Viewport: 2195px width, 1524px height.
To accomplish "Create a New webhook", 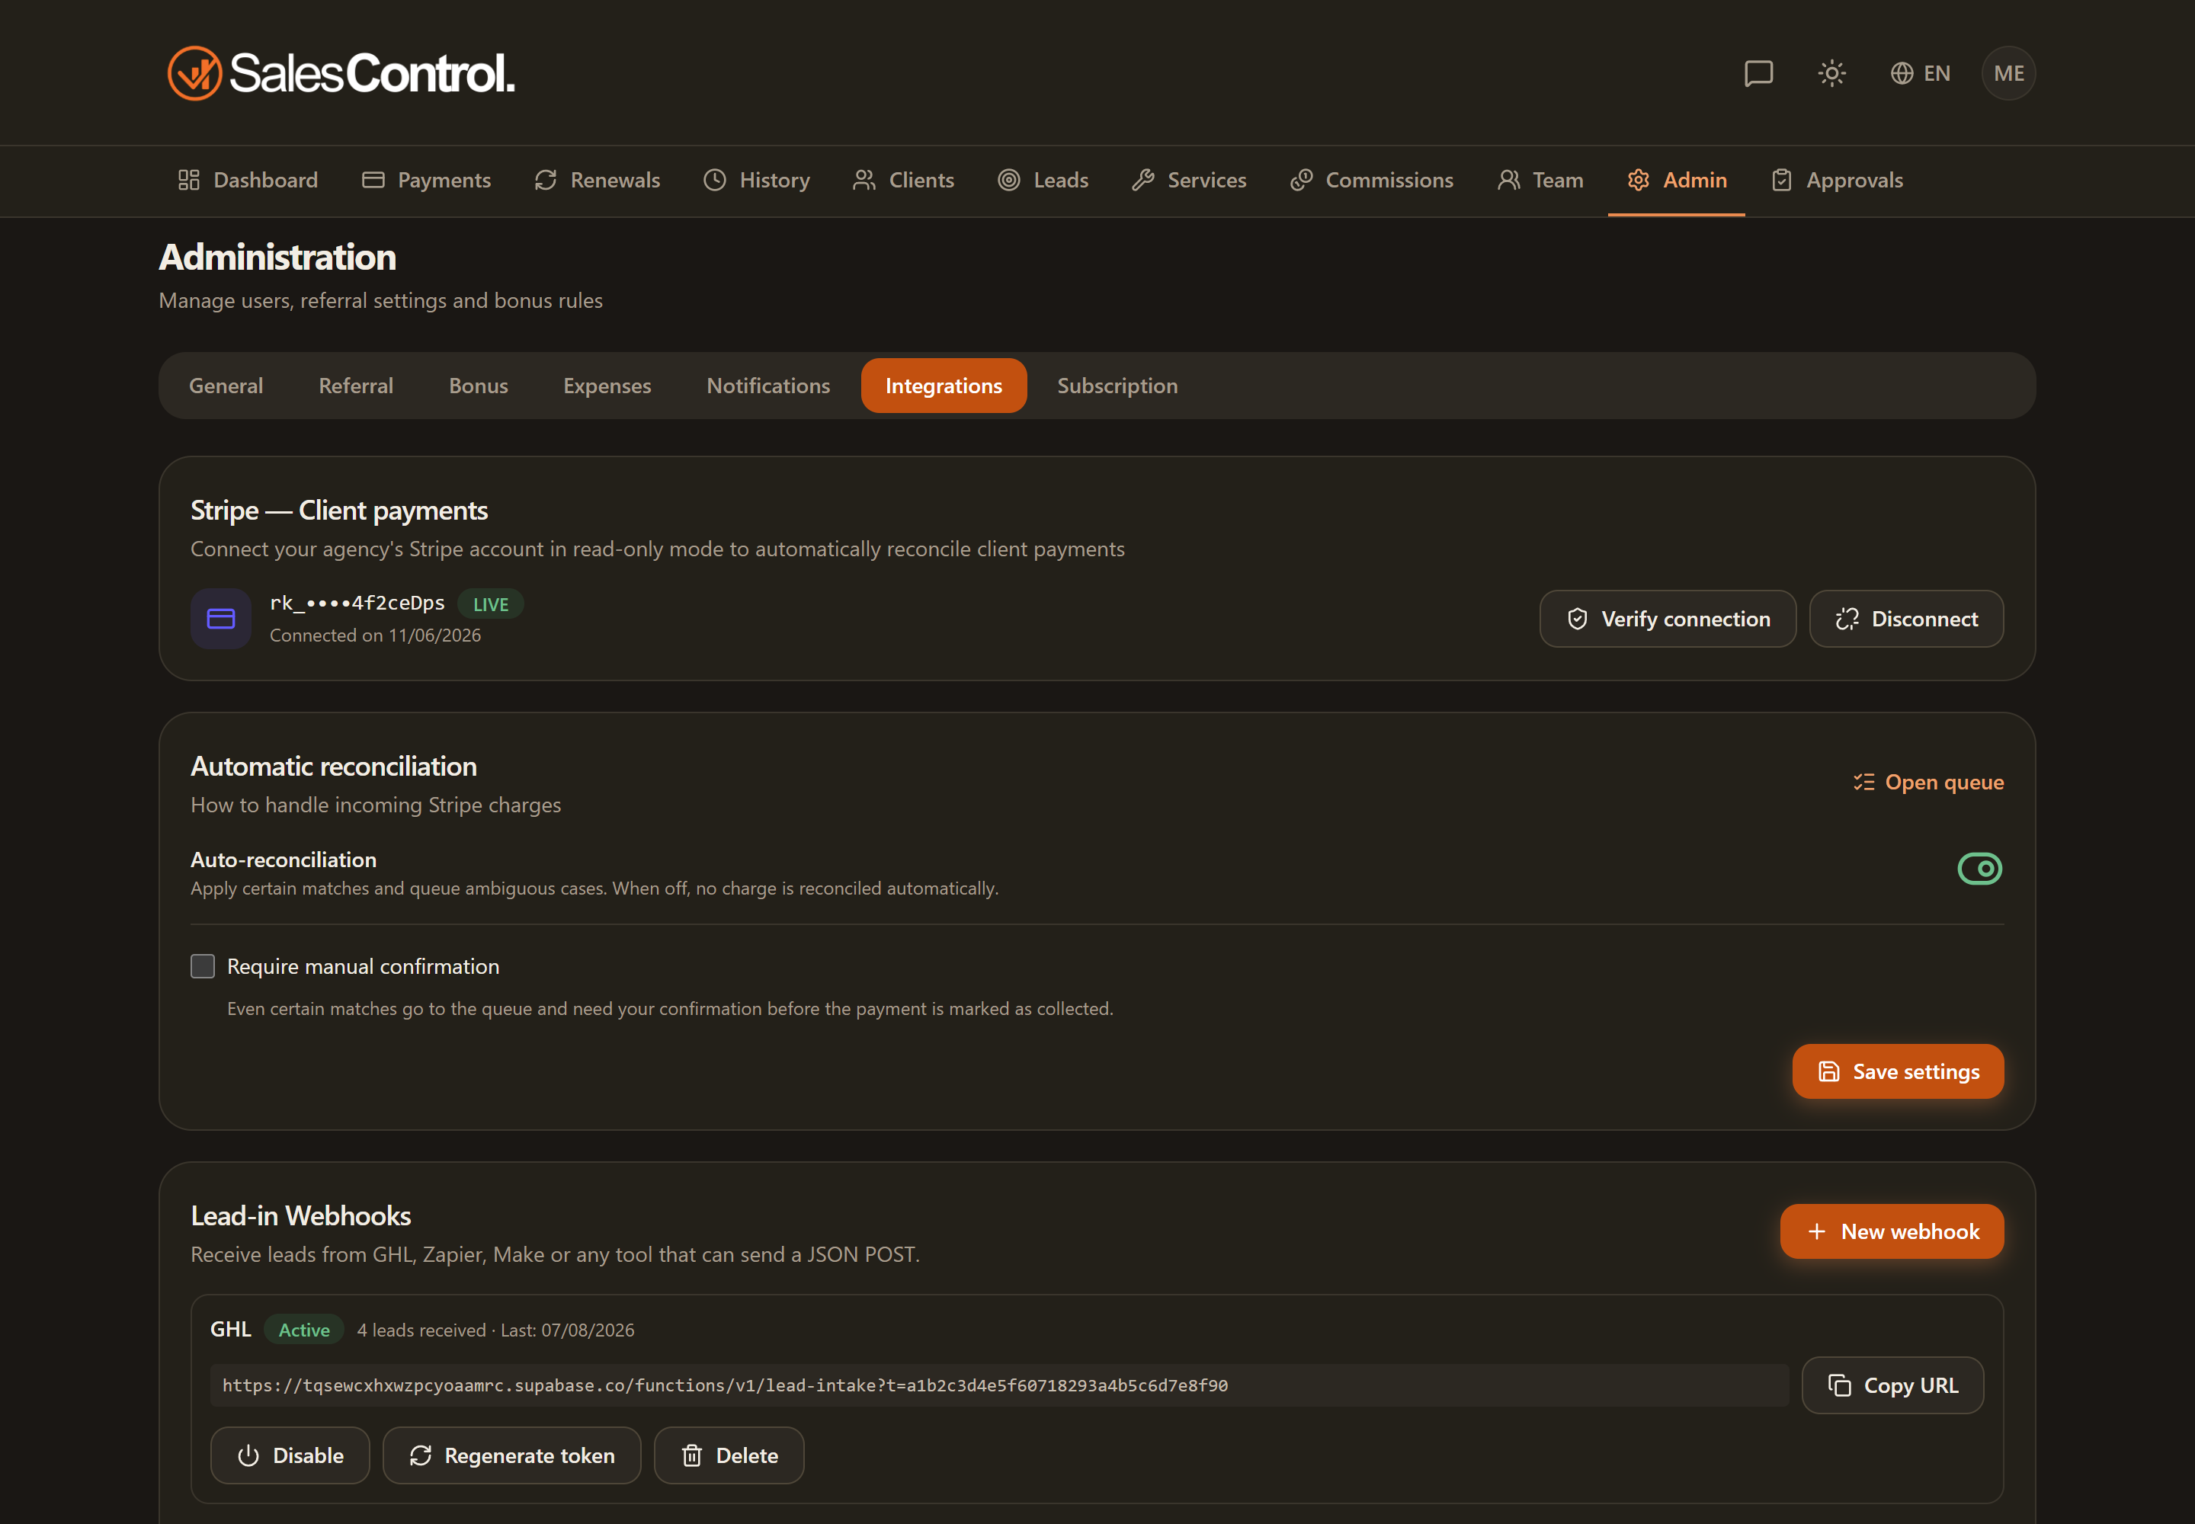I will point(1891,1232).
